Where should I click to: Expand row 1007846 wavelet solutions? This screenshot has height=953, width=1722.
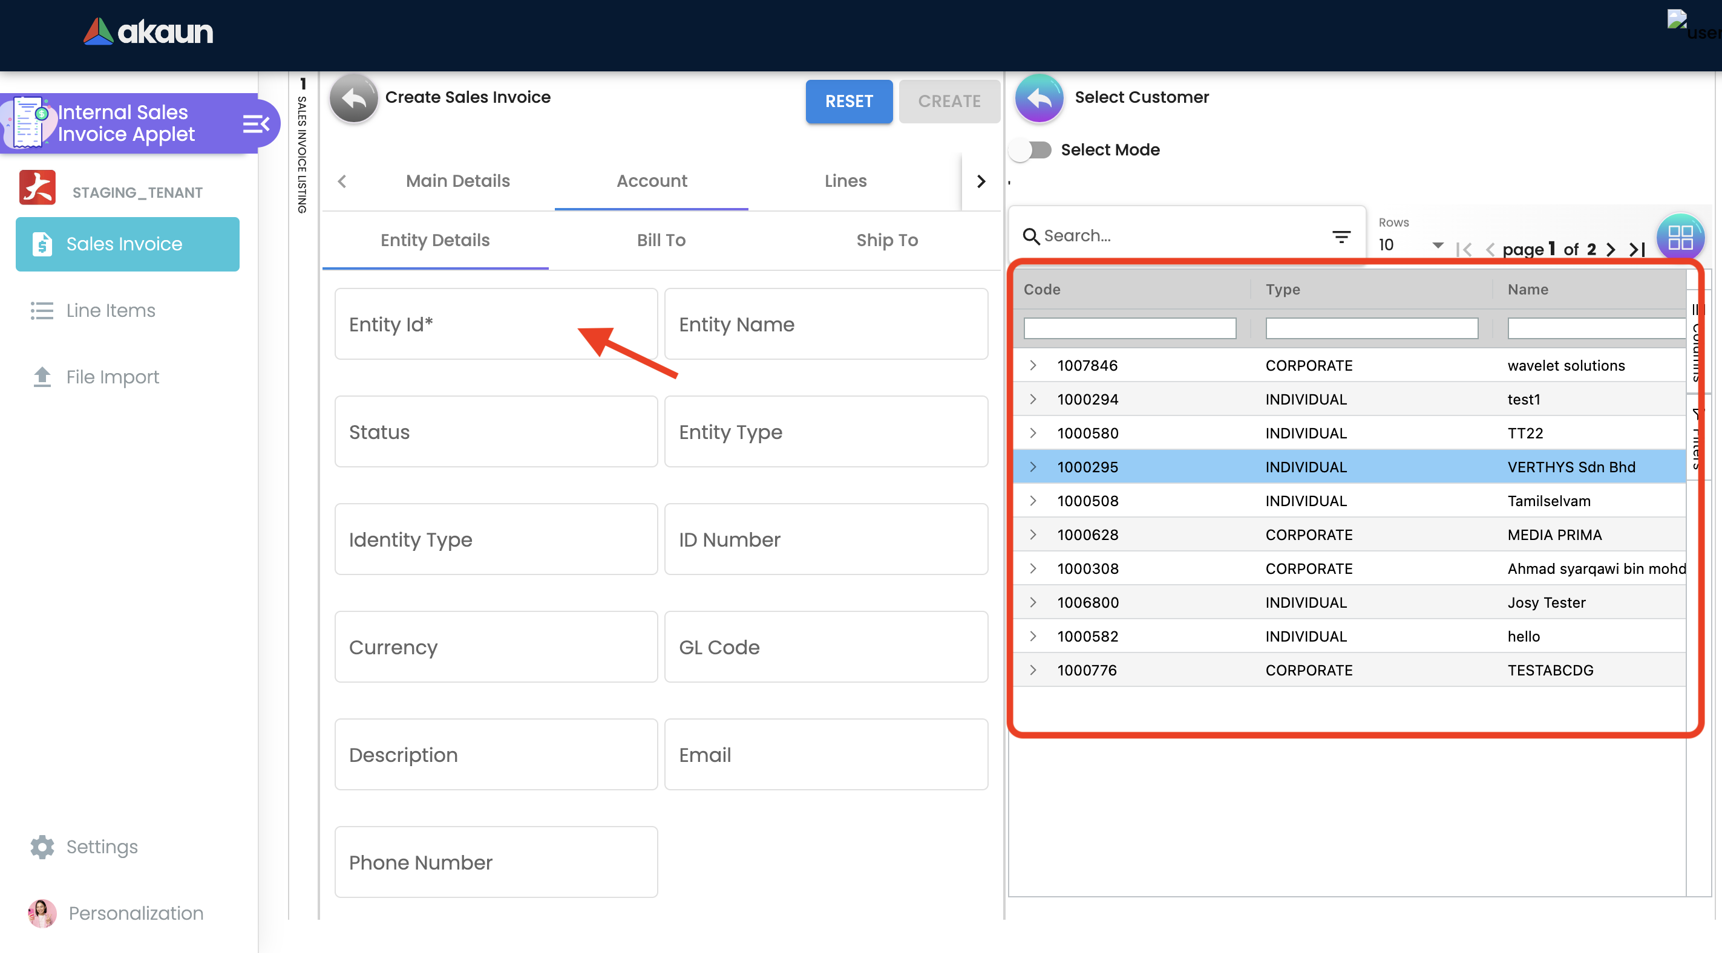click(x=1033, y=365)
